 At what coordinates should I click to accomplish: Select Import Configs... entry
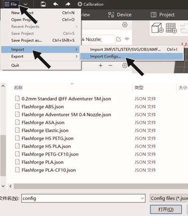(131, 56)
